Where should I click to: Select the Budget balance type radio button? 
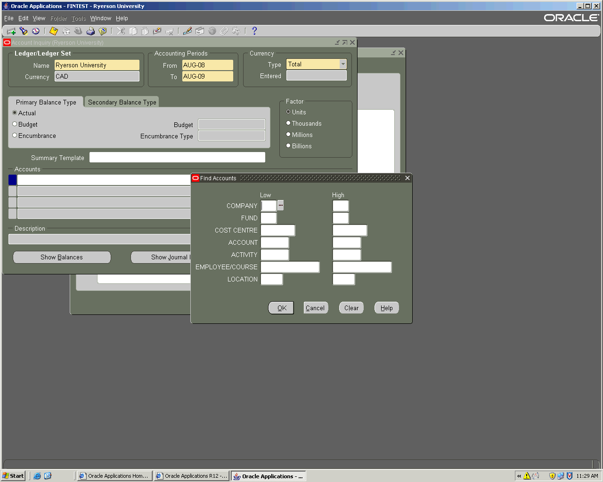(15, 124)
